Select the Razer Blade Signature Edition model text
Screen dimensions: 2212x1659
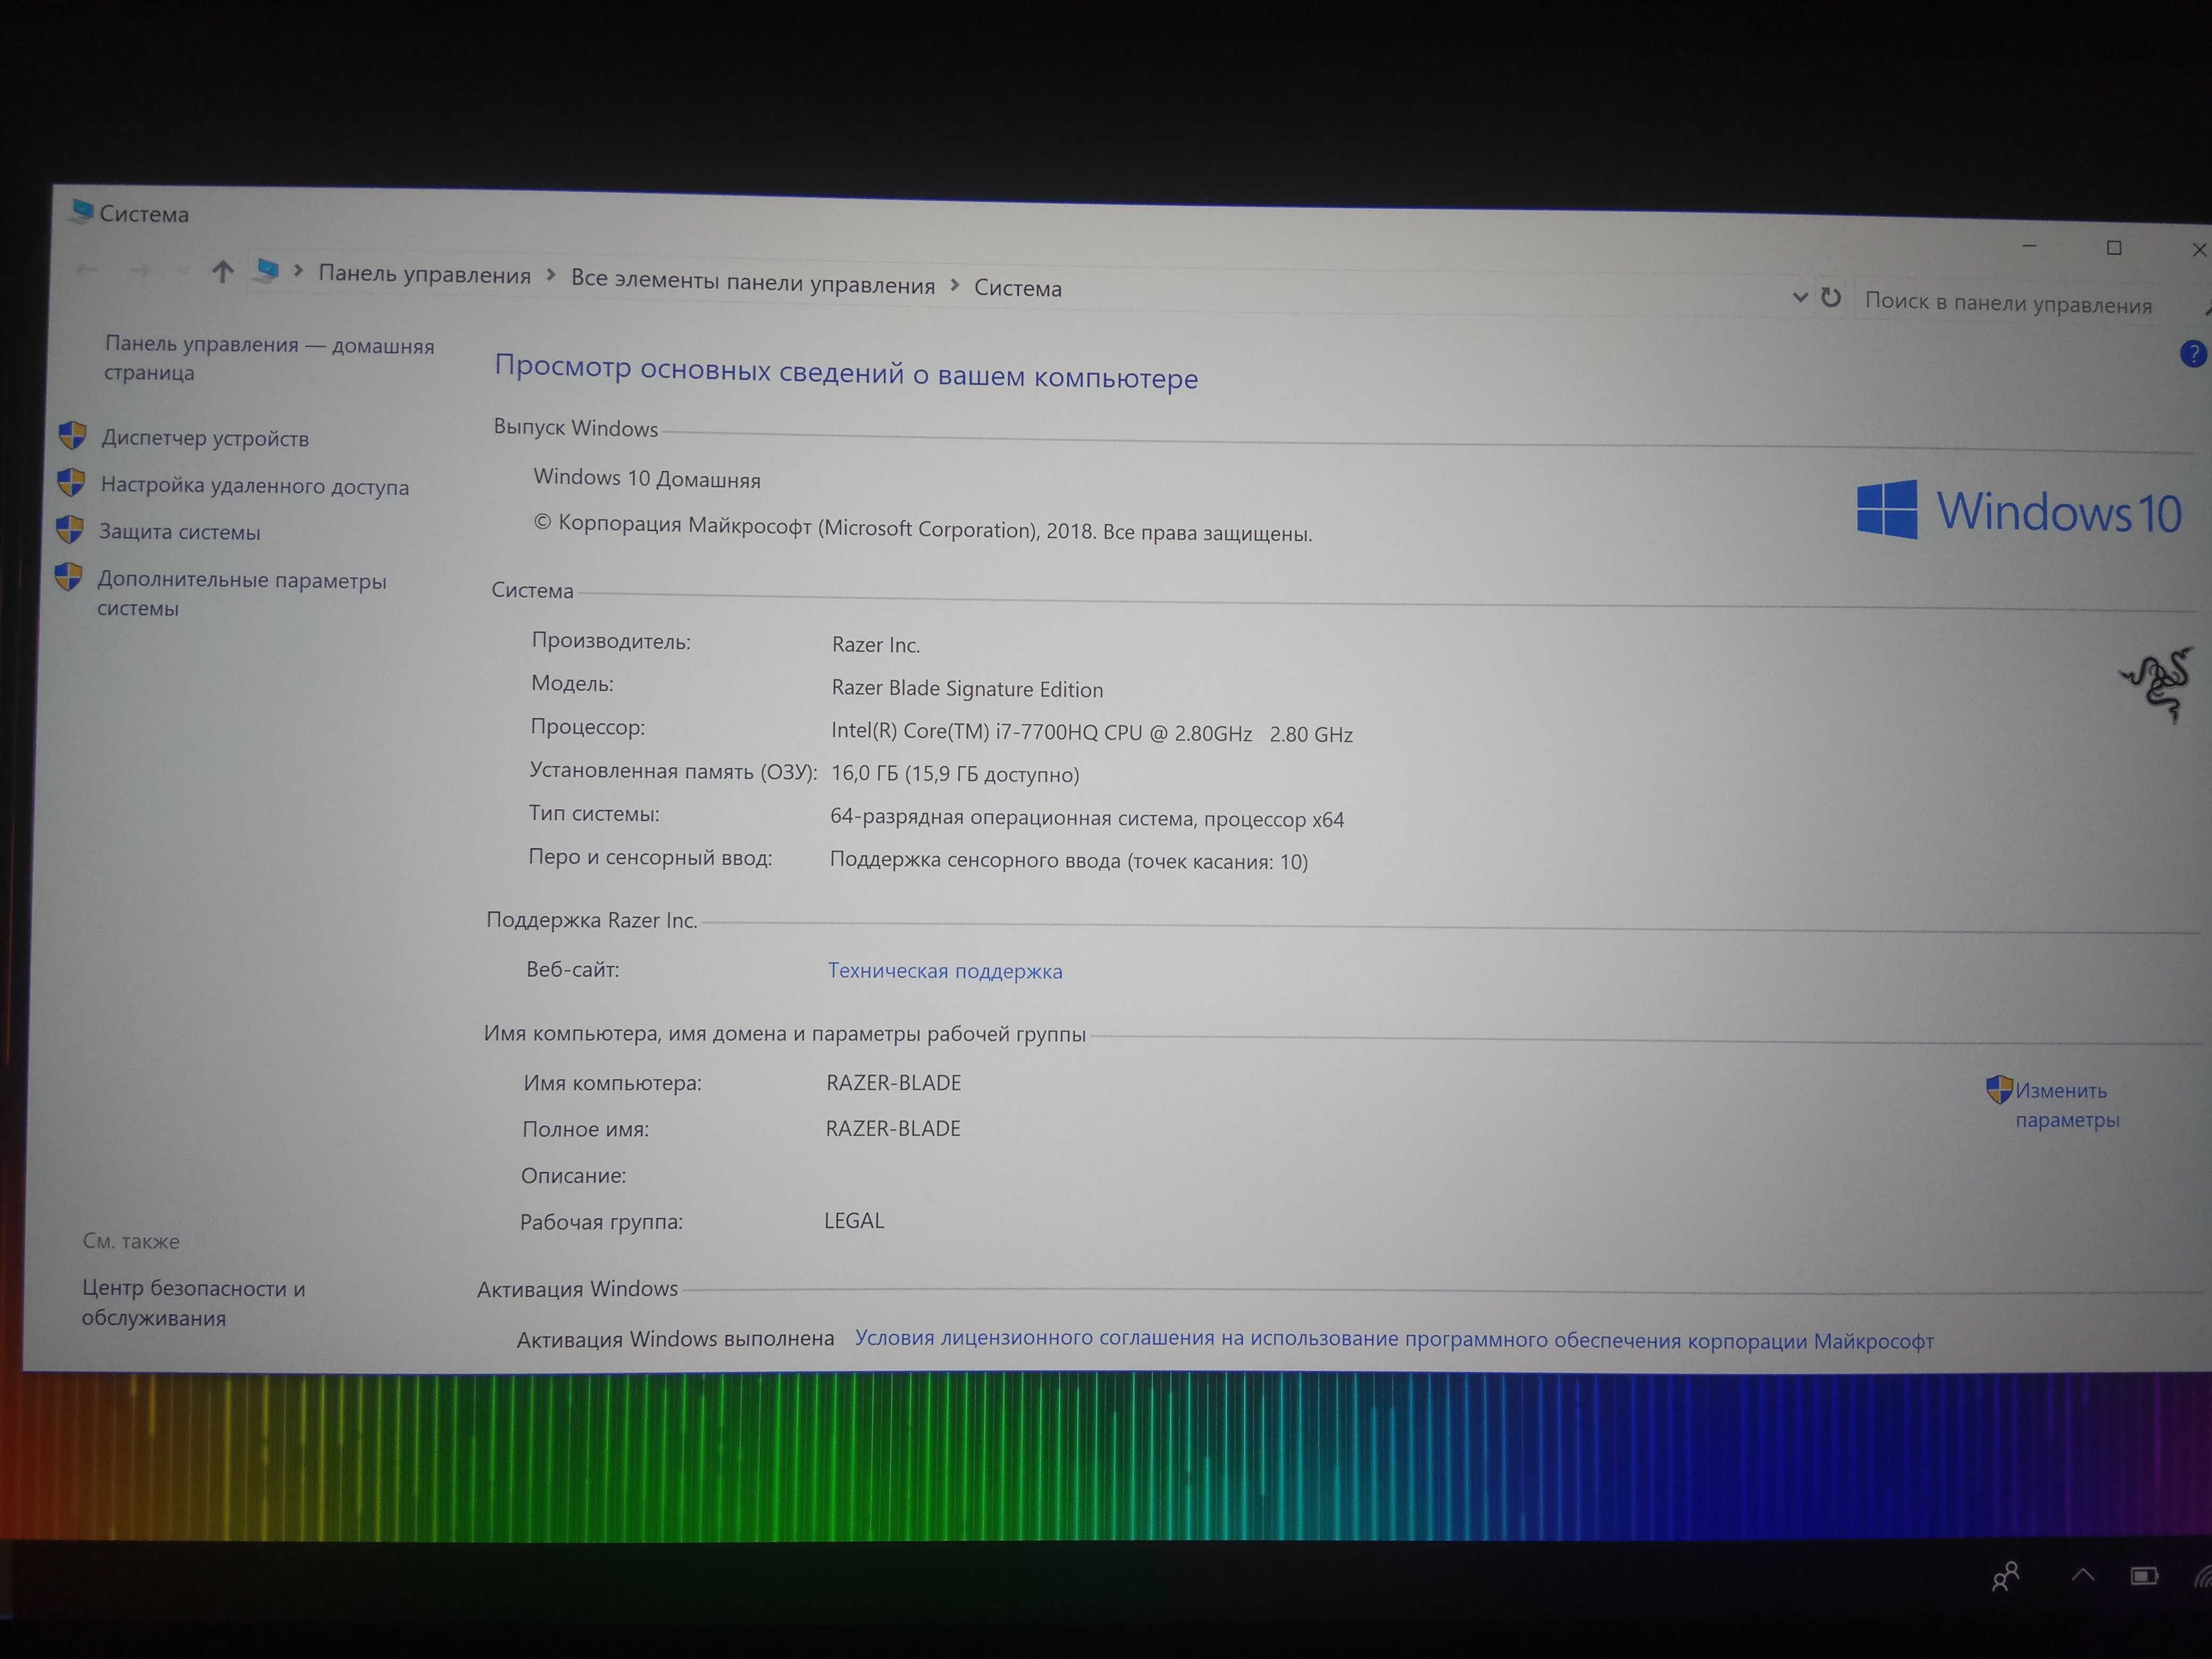click(967, 689)
